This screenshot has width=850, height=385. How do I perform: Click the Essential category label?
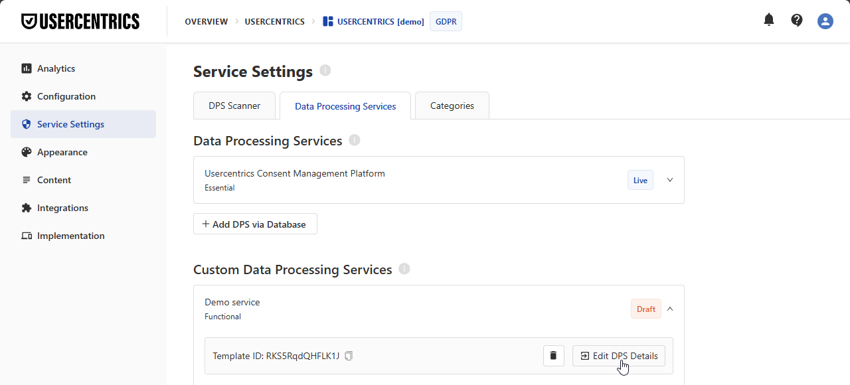click(220, 188)
